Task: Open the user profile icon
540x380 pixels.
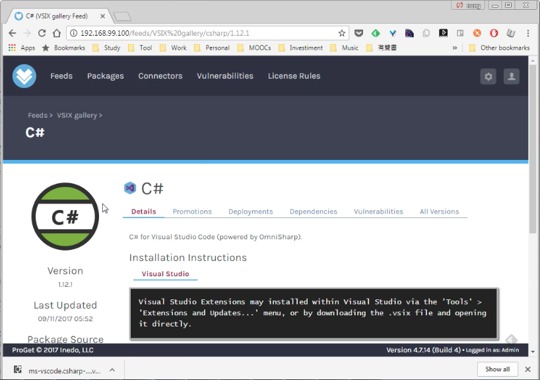Action: pos(512,76)
